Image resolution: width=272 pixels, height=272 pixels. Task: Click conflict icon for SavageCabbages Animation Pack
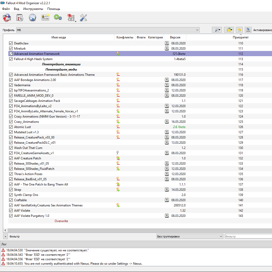pos(118,101)
